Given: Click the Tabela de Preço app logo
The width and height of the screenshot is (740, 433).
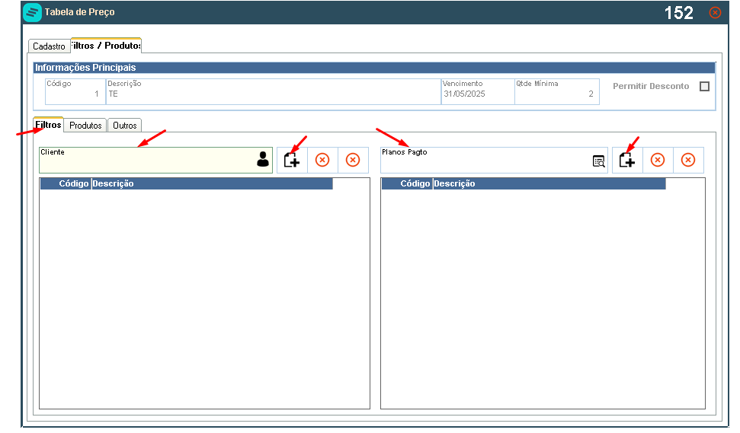Looking at the screenshot, I should point(32,12).
